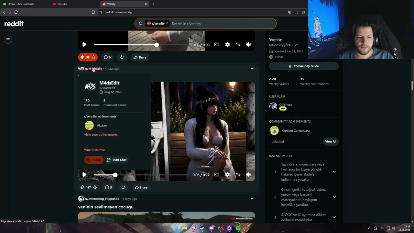Toggle captions on the 0:09 video
The image size is (414, 233).
tap(217, 45)
